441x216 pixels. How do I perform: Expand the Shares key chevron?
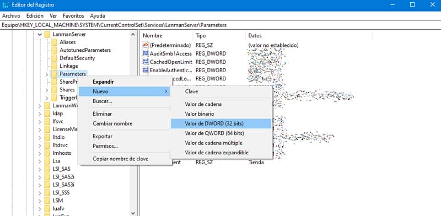click(x=47, y=90)
